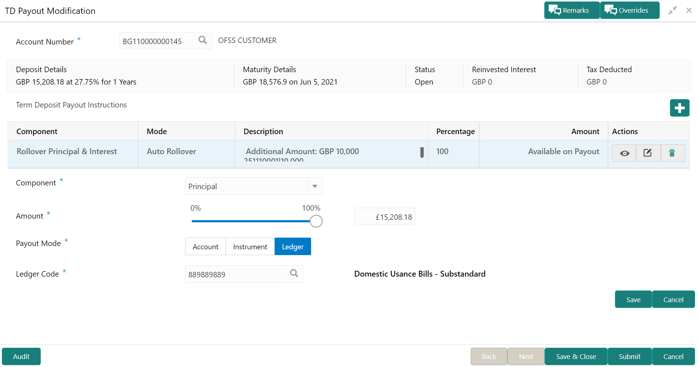Open the Overrides panel

pyautogui.click(x=630, y=10)
